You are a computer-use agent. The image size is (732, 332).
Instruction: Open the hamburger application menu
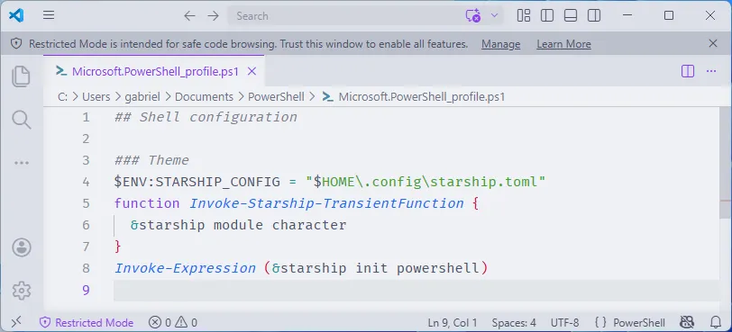(49, 15)
